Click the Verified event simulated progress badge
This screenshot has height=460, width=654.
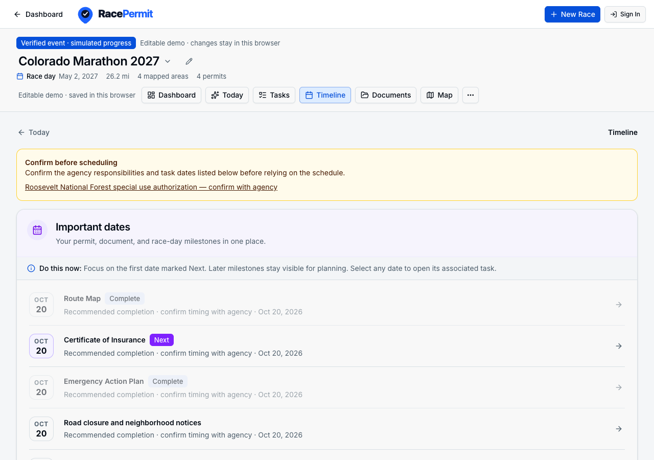(x=76, y=43)
